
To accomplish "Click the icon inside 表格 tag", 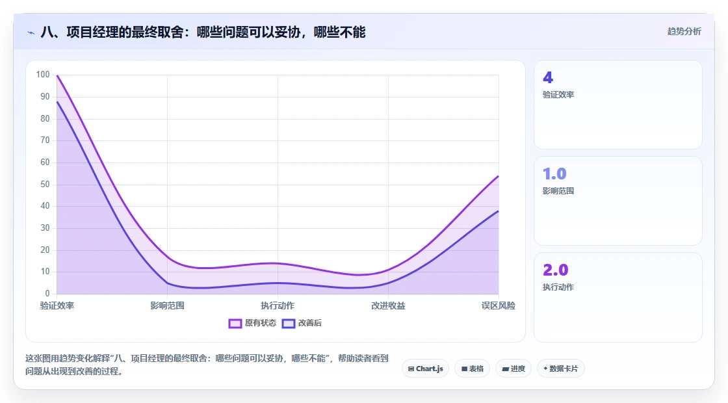I will point(464,369).
